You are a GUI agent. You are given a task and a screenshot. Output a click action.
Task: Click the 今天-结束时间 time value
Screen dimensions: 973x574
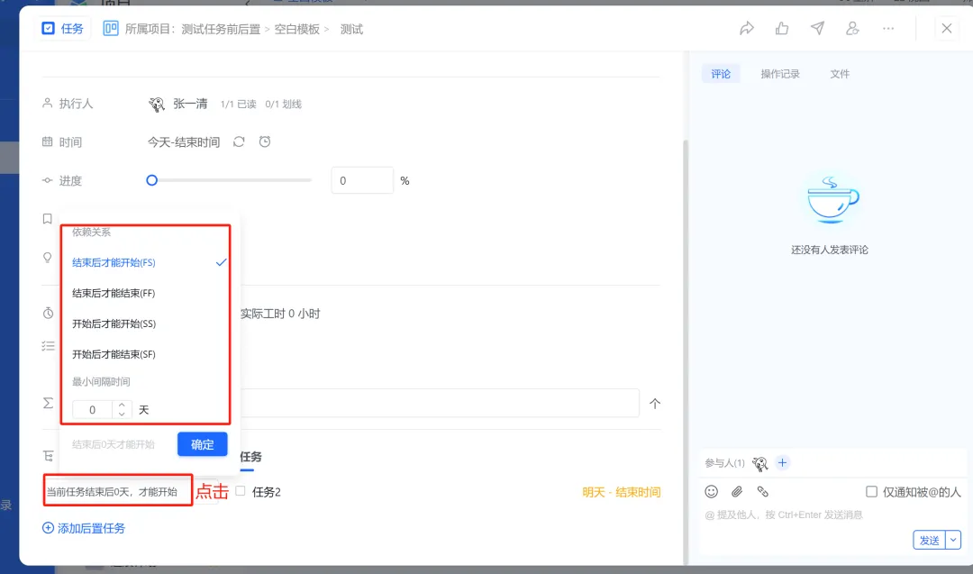[x=184, y=142]
